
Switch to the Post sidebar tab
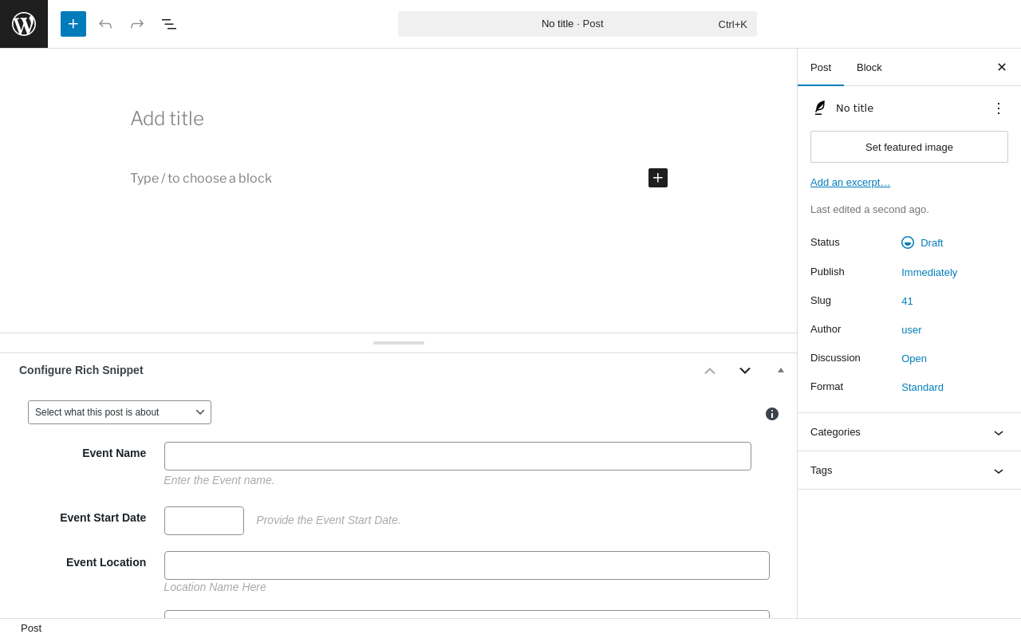click(x=821, y=67)
